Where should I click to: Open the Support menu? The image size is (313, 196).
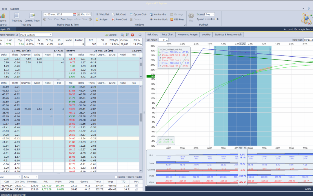click(x=14, y=9)
